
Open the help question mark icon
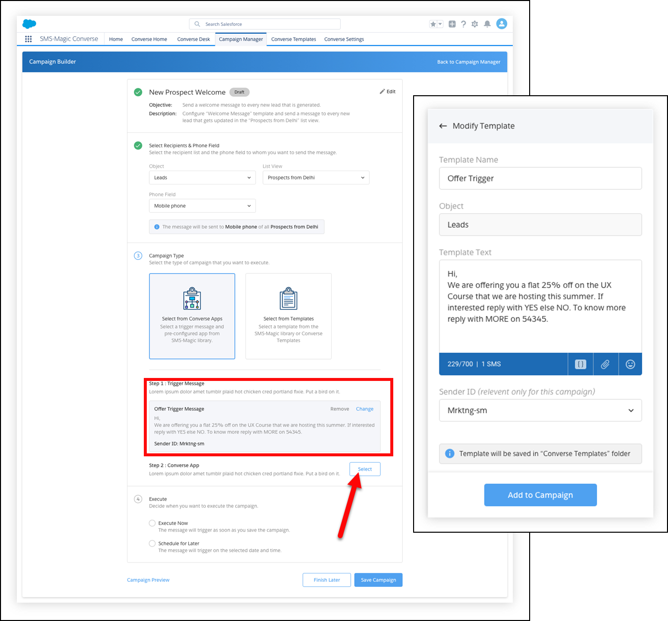click(464, 24)
